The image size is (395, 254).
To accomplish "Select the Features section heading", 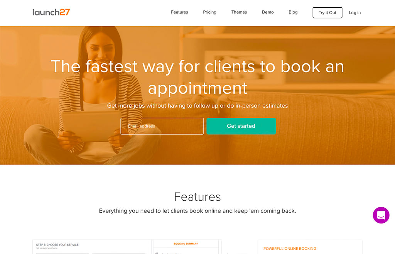I will (197, 197).
